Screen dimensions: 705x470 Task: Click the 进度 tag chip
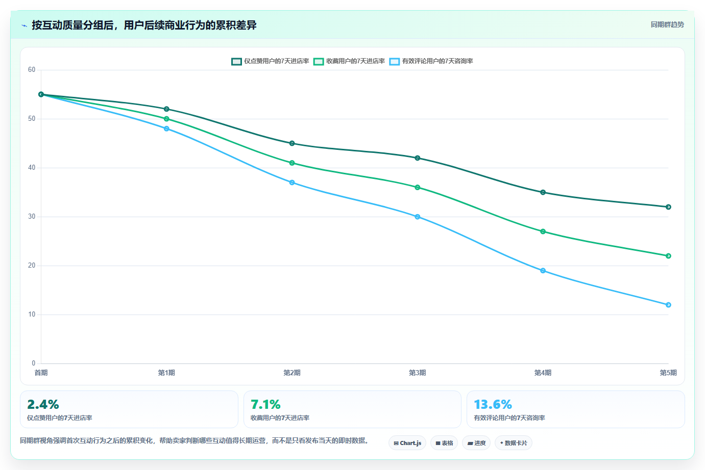pos(476,443)
